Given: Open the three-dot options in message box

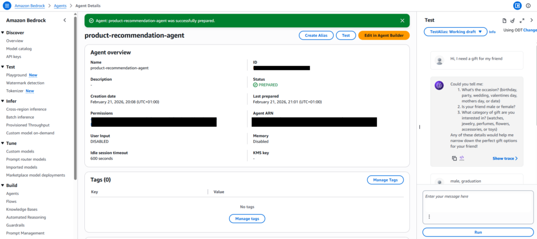Looking at the screenshot, I should tap(429, 216).
